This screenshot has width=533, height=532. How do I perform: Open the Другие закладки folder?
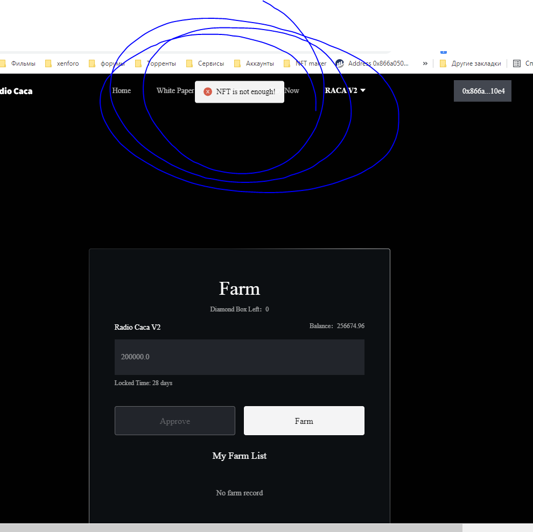(x=471, y=63)
